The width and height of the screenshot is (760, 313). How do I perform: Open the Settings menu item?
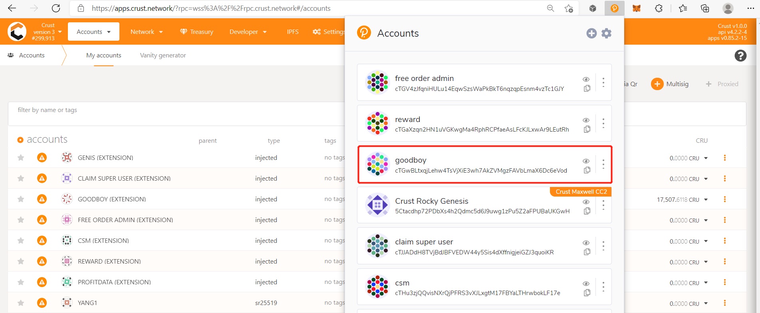(x=329, y=32)
